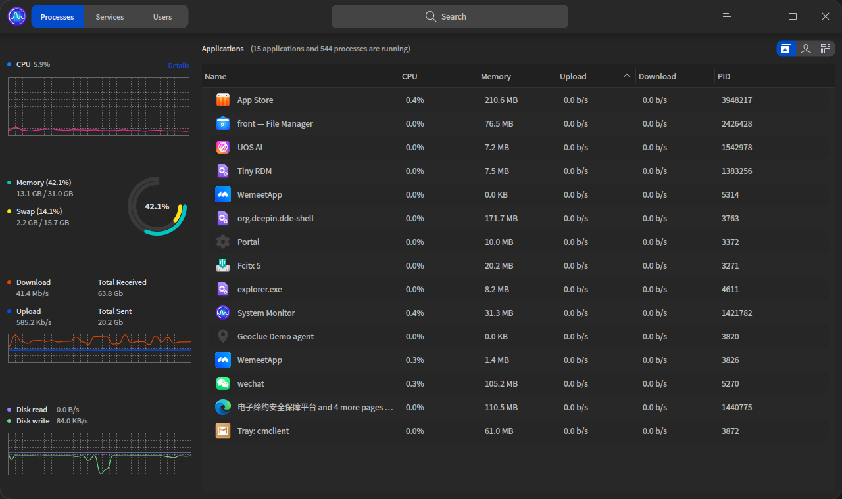The width and height of the screenshot is (842, 499).
Task: Click the Disk write label
Action: coord(33,421)
